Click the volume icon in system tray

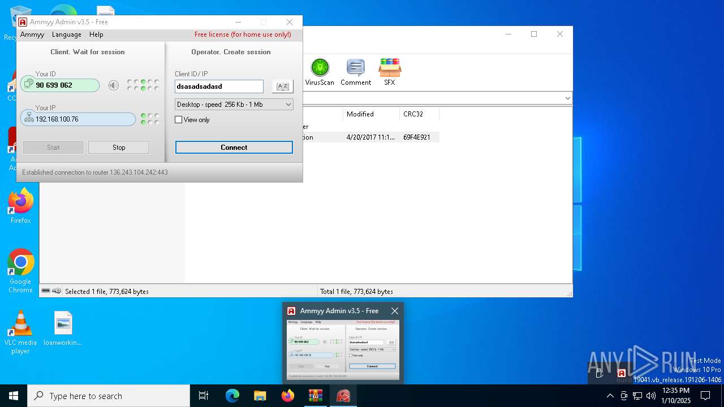[651, 396]
